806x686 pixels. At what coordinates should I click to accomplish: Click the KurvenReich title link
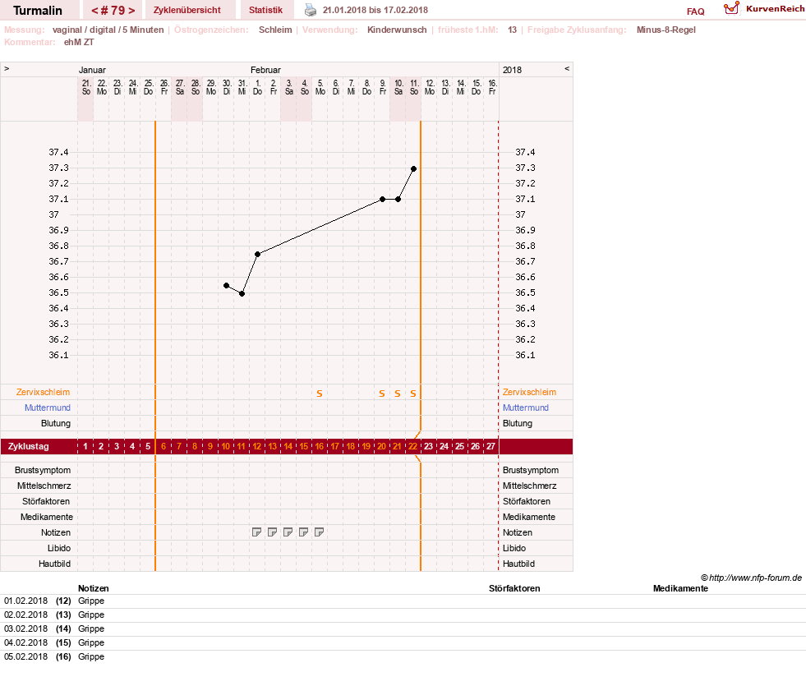775,9
